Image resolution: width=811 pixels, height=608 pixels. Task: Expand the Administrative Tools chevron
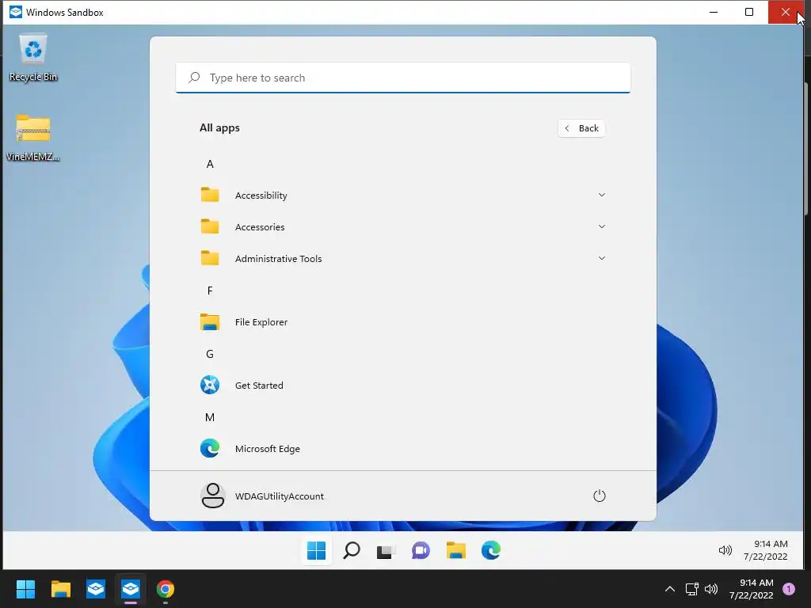pos(602,258)
